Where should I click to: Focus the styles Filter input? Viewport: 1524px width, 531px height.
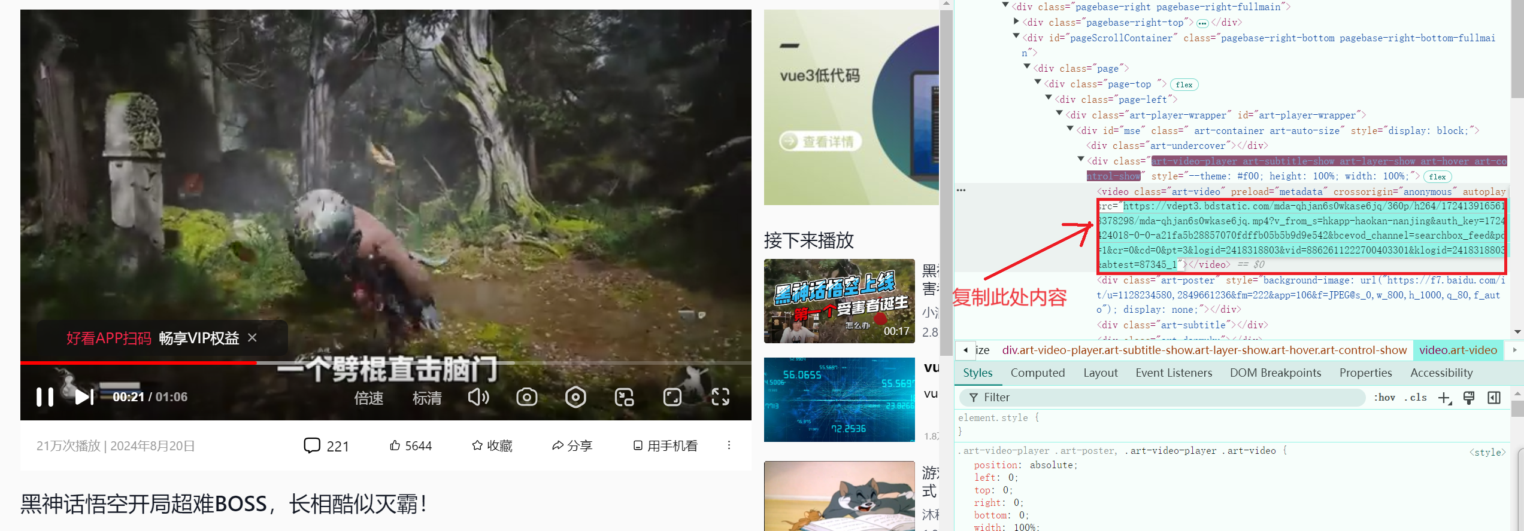[1162, 398]
